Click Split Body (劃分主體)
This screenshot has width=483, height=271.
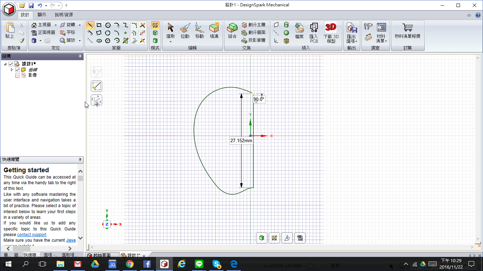click(x=254, y=25)
